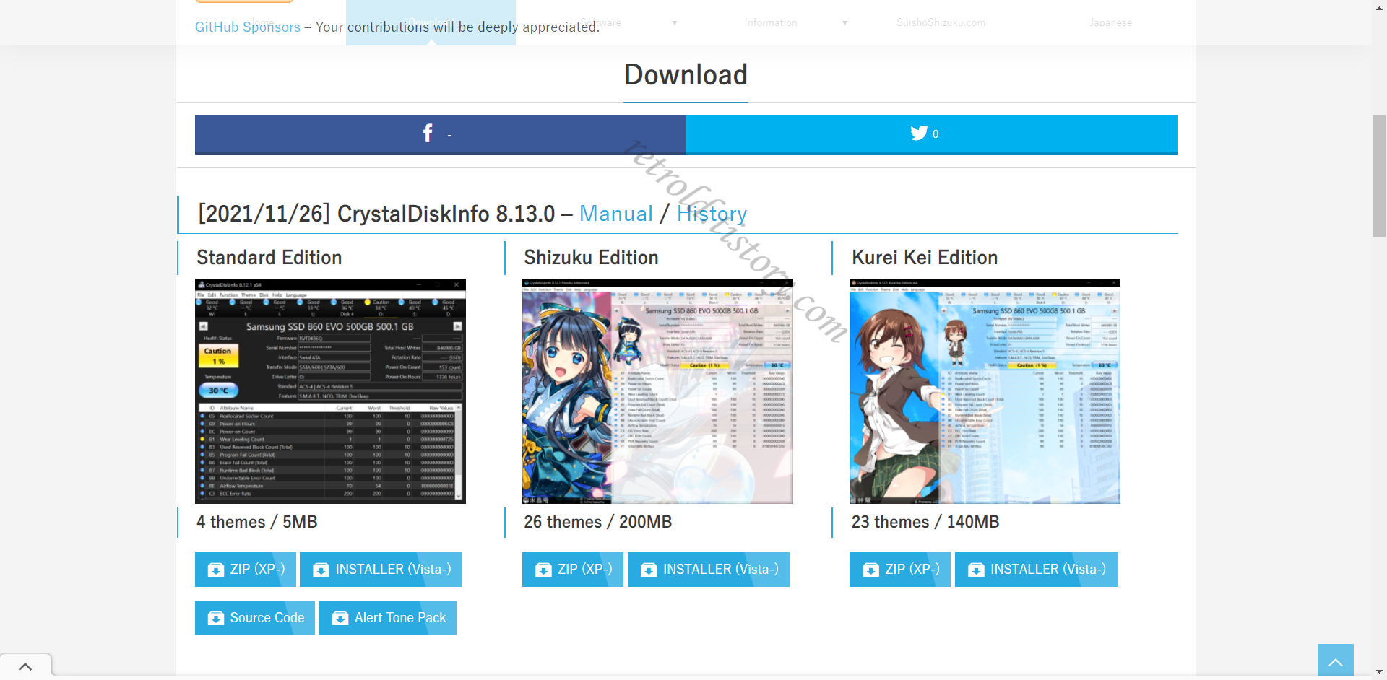1387x680 pixels.
Task: Click the vertical scrollbar thumb
Action: pos(1379,175)
